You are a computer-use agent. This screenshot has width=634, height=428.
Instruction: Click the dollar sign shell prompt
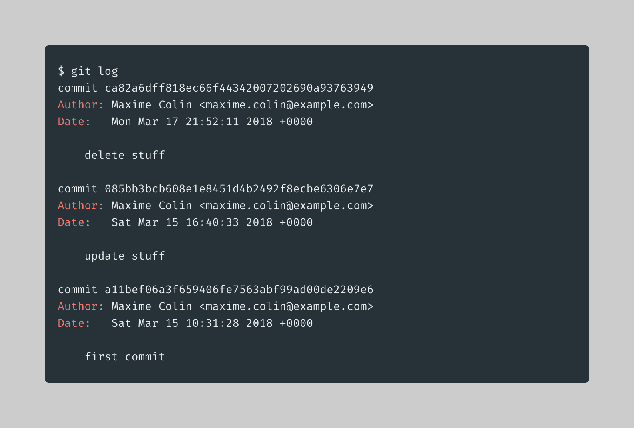61,71
